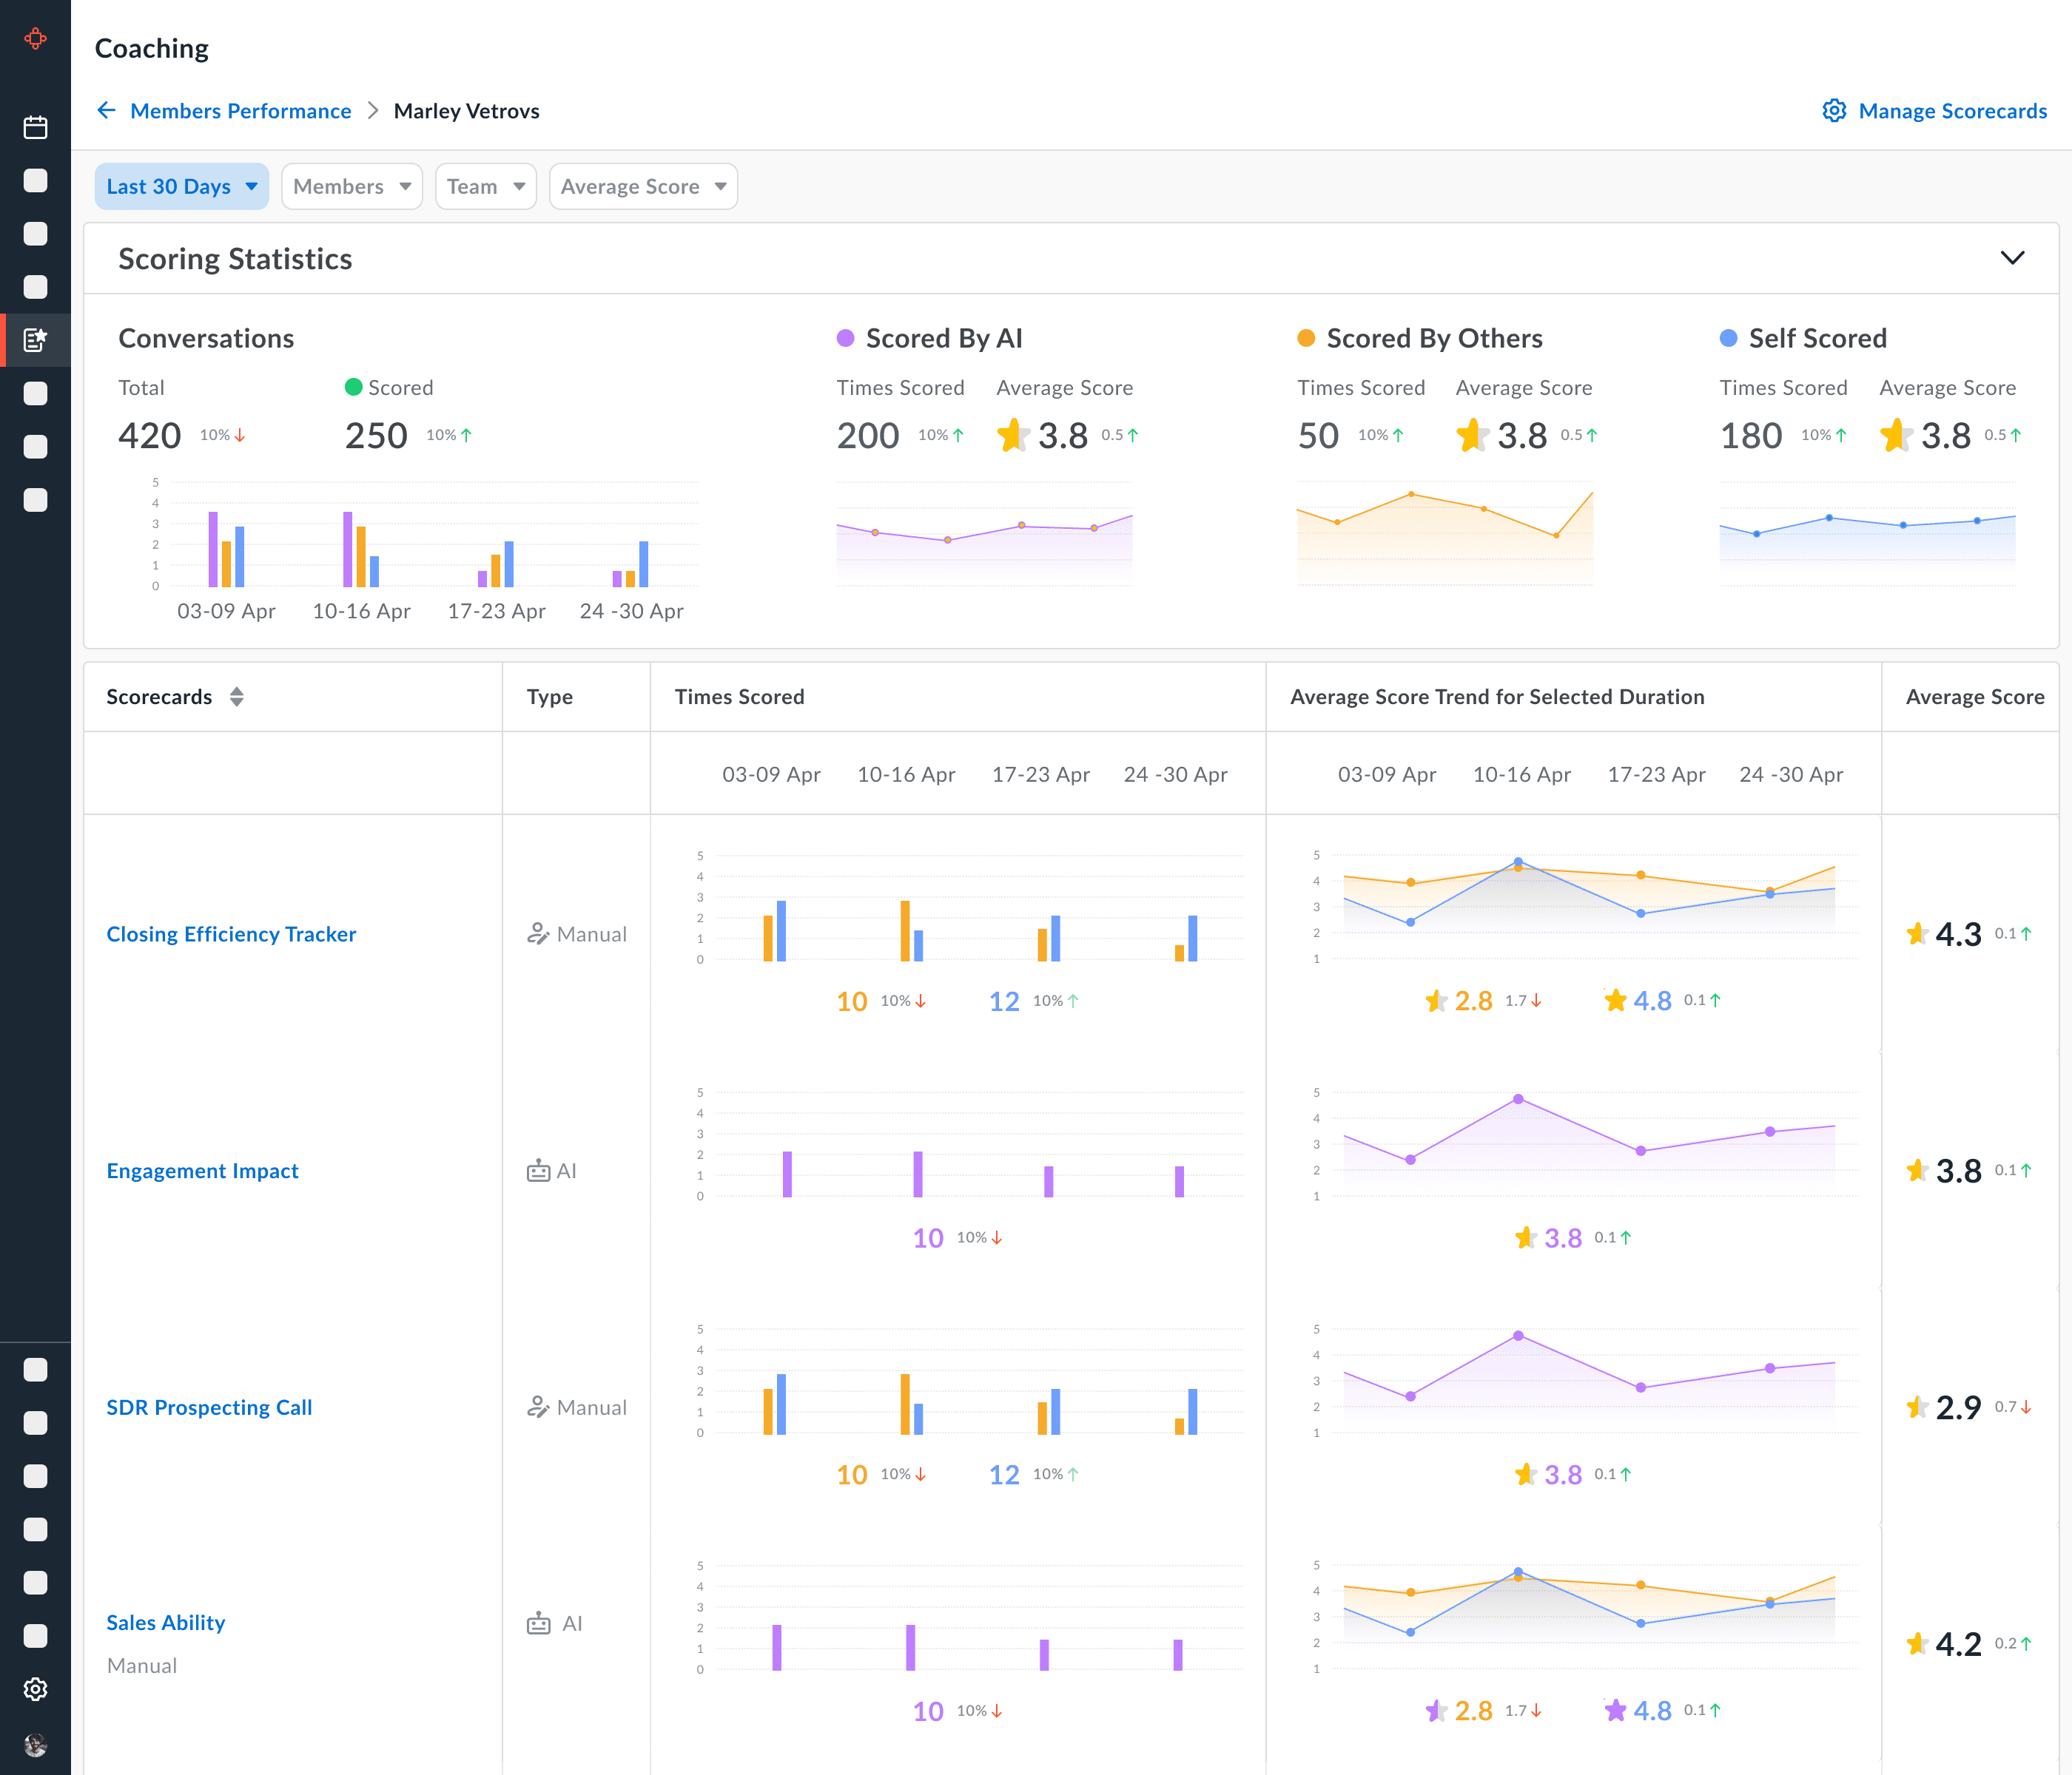This screenshot has width=2072, height=1775.
Task: Collapse the Scoring Statistics section chevron
Action: (x=2012, y=258)
